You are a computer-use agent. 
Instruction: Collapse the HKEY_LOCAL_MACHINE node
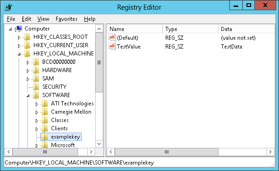(19, 54)
